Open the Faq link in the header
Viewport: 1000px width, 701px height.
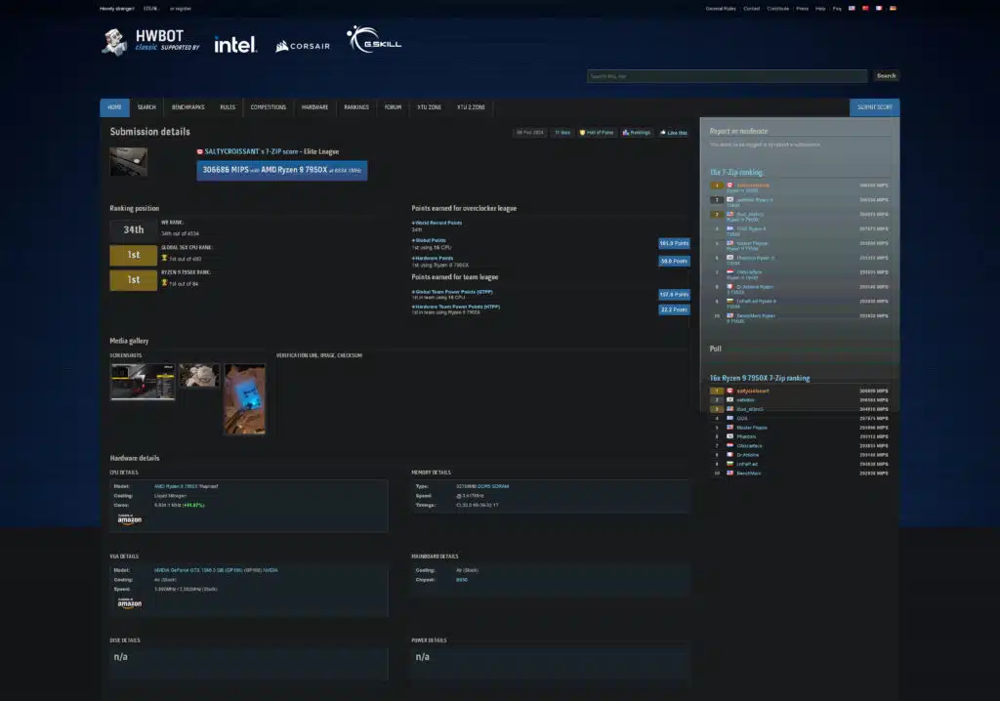[x=837, y=8]
